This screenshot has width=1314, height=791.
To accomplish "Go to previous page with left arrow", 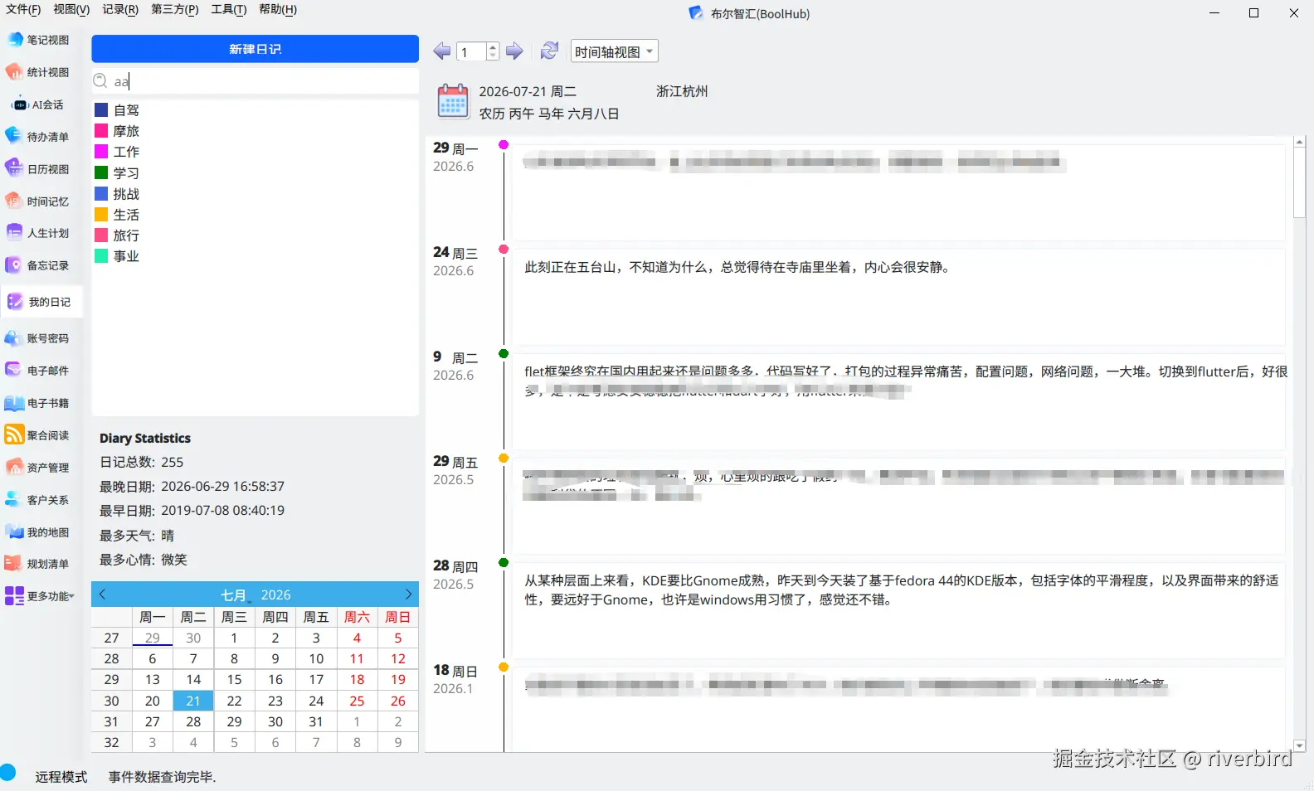I will pyautogui.click(x=442, y=51).
